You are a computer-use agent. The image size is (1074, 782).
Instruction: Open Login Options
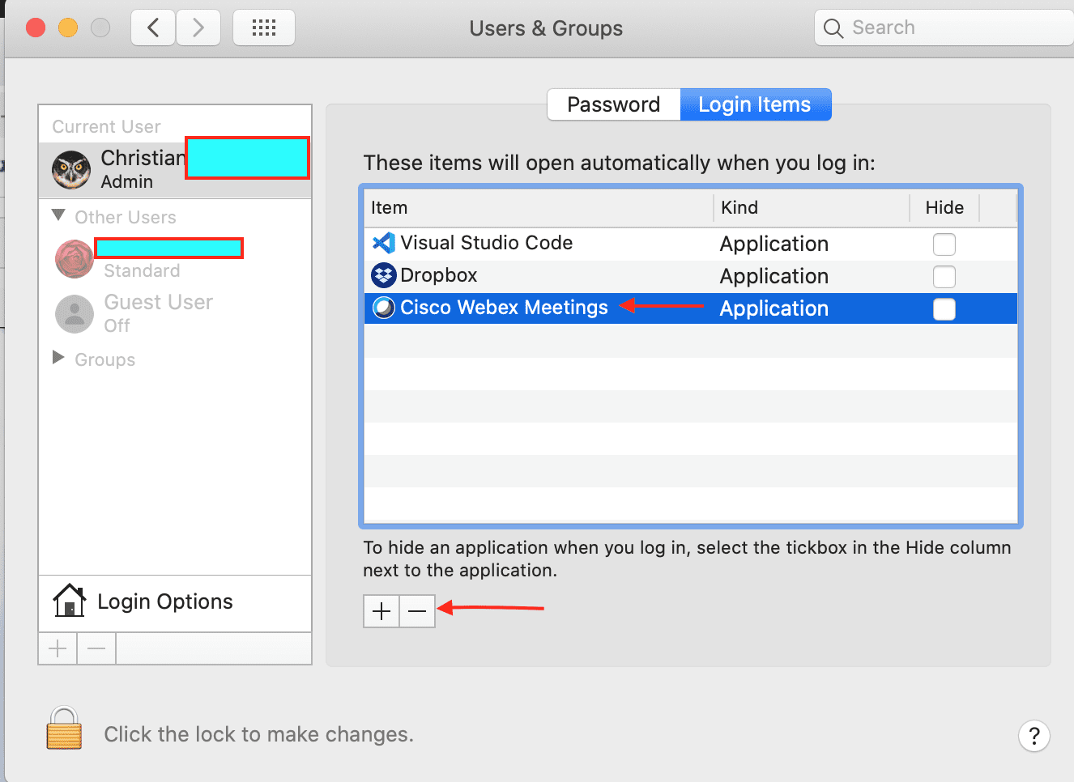(x=164, y=601)
